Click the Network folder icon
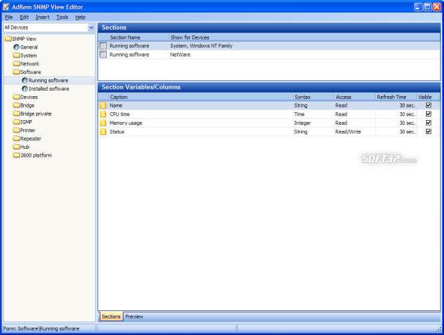This screenshot has height=335, width=444. tap(17, 63)
